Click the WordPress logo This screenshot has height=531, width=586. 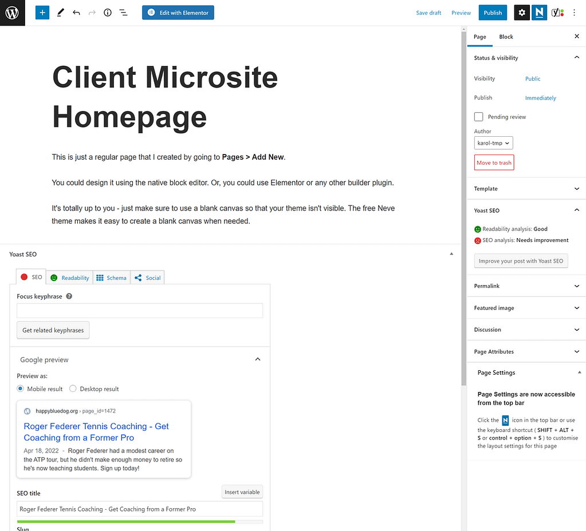12,12
